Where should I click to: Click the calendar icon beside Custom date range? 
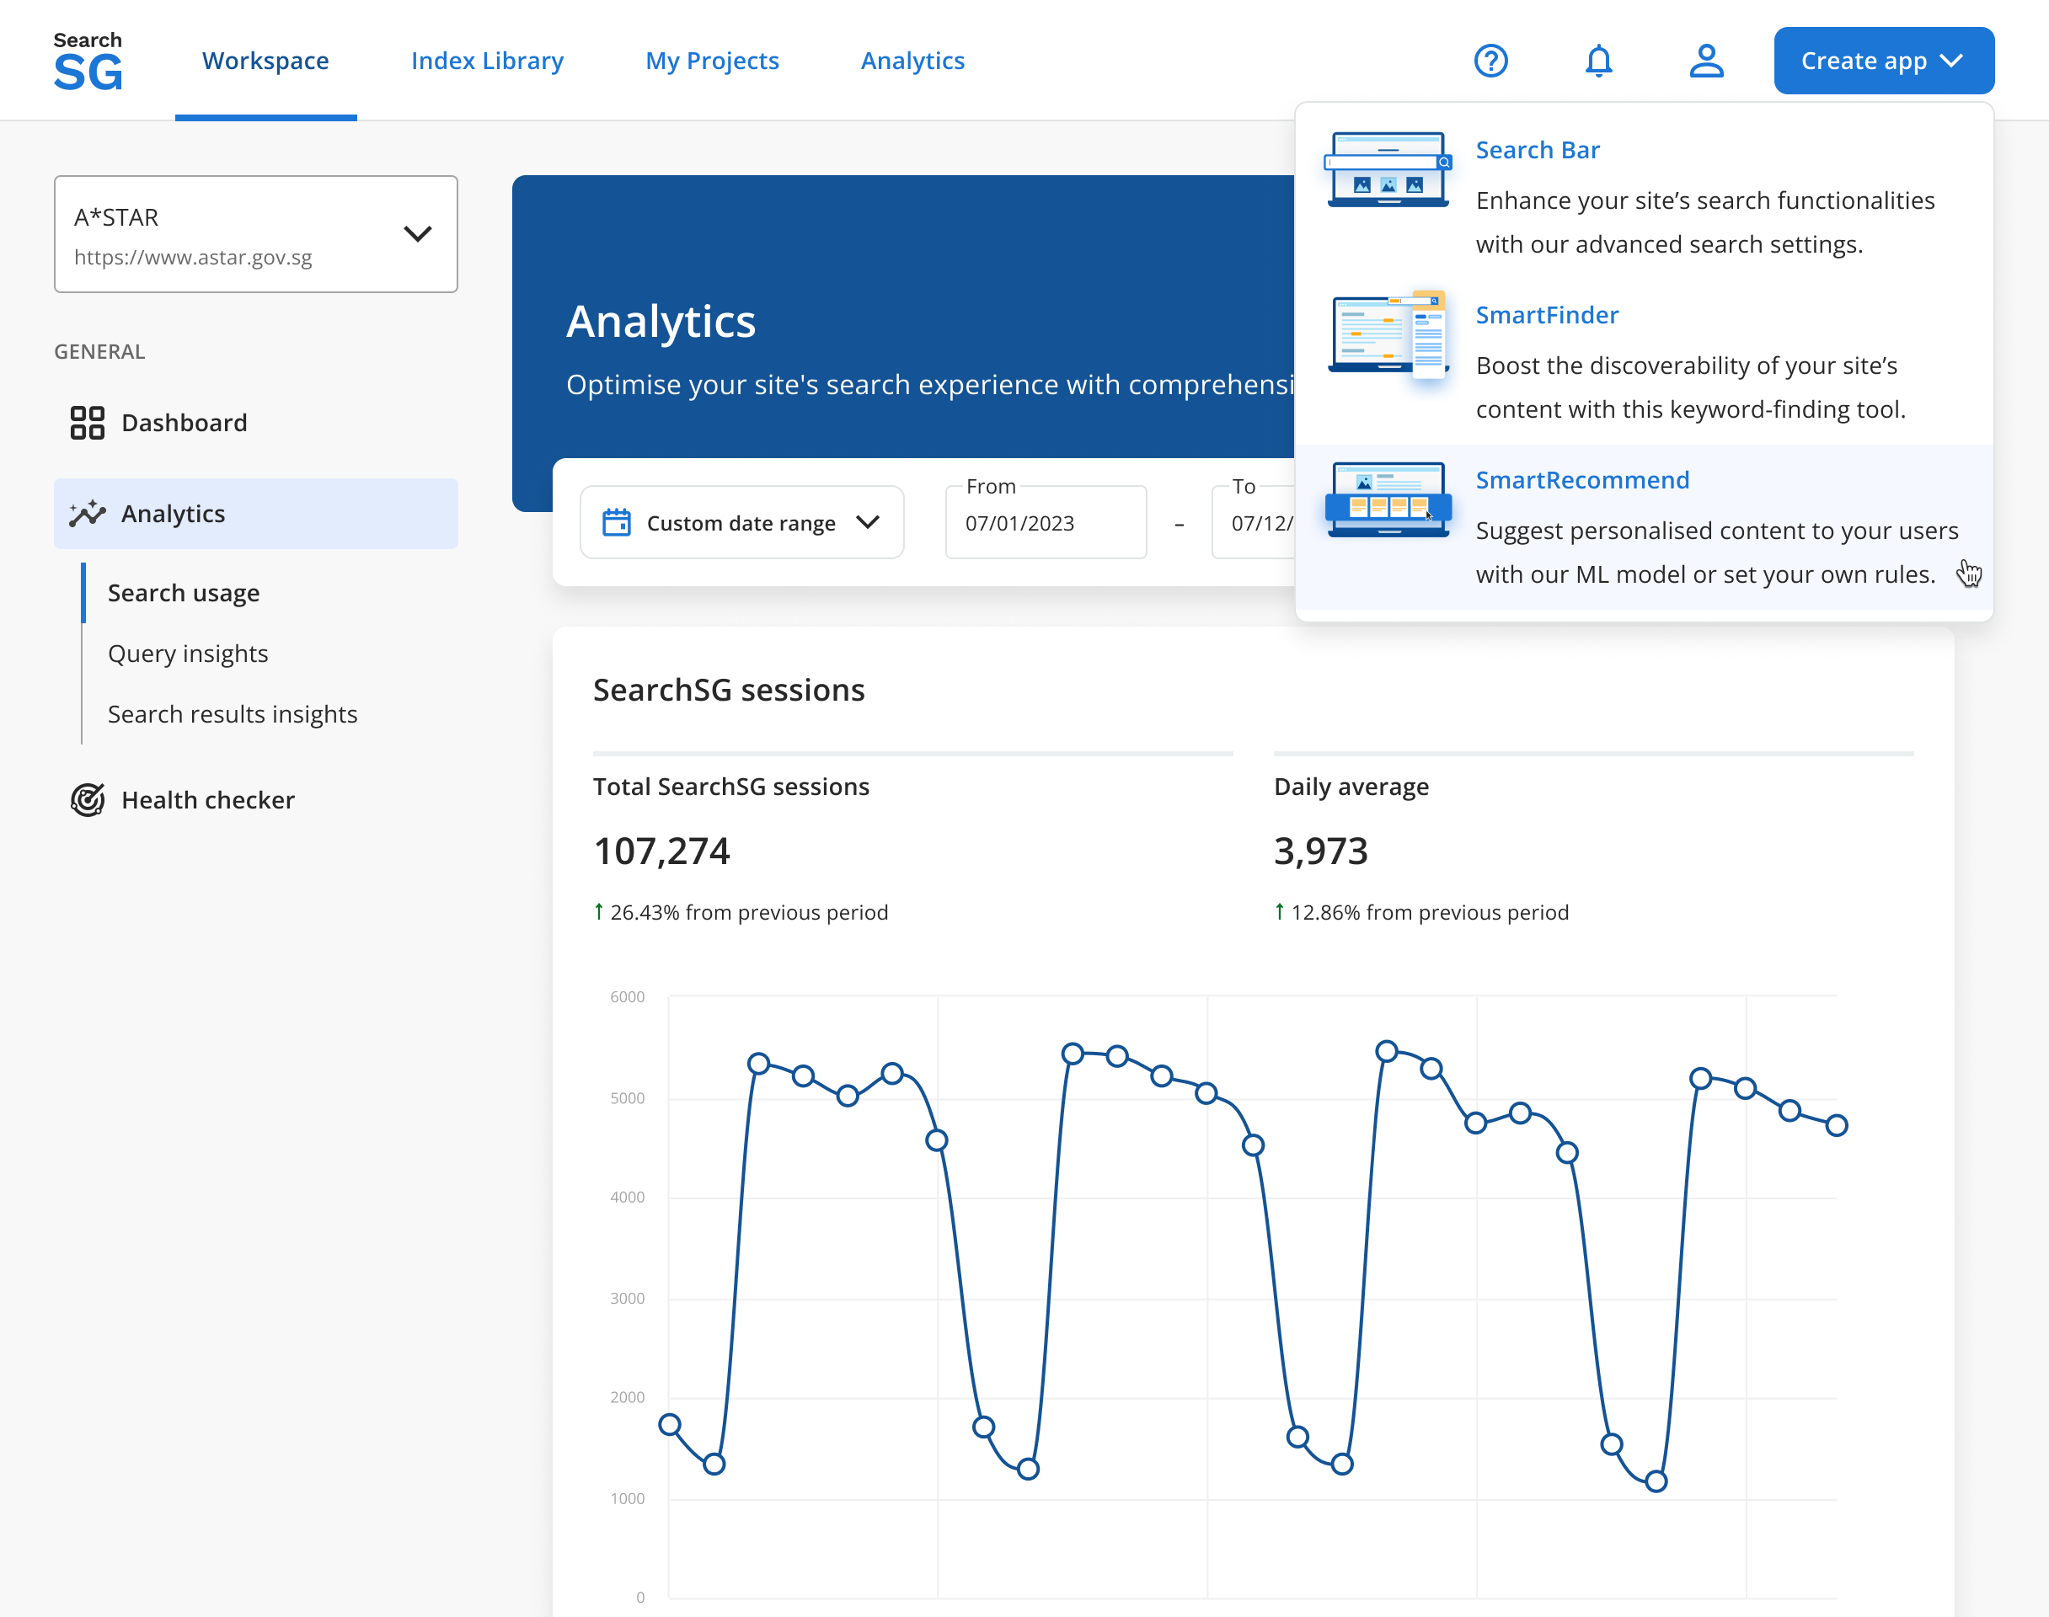pyautogui.click(x=617, y=521)
